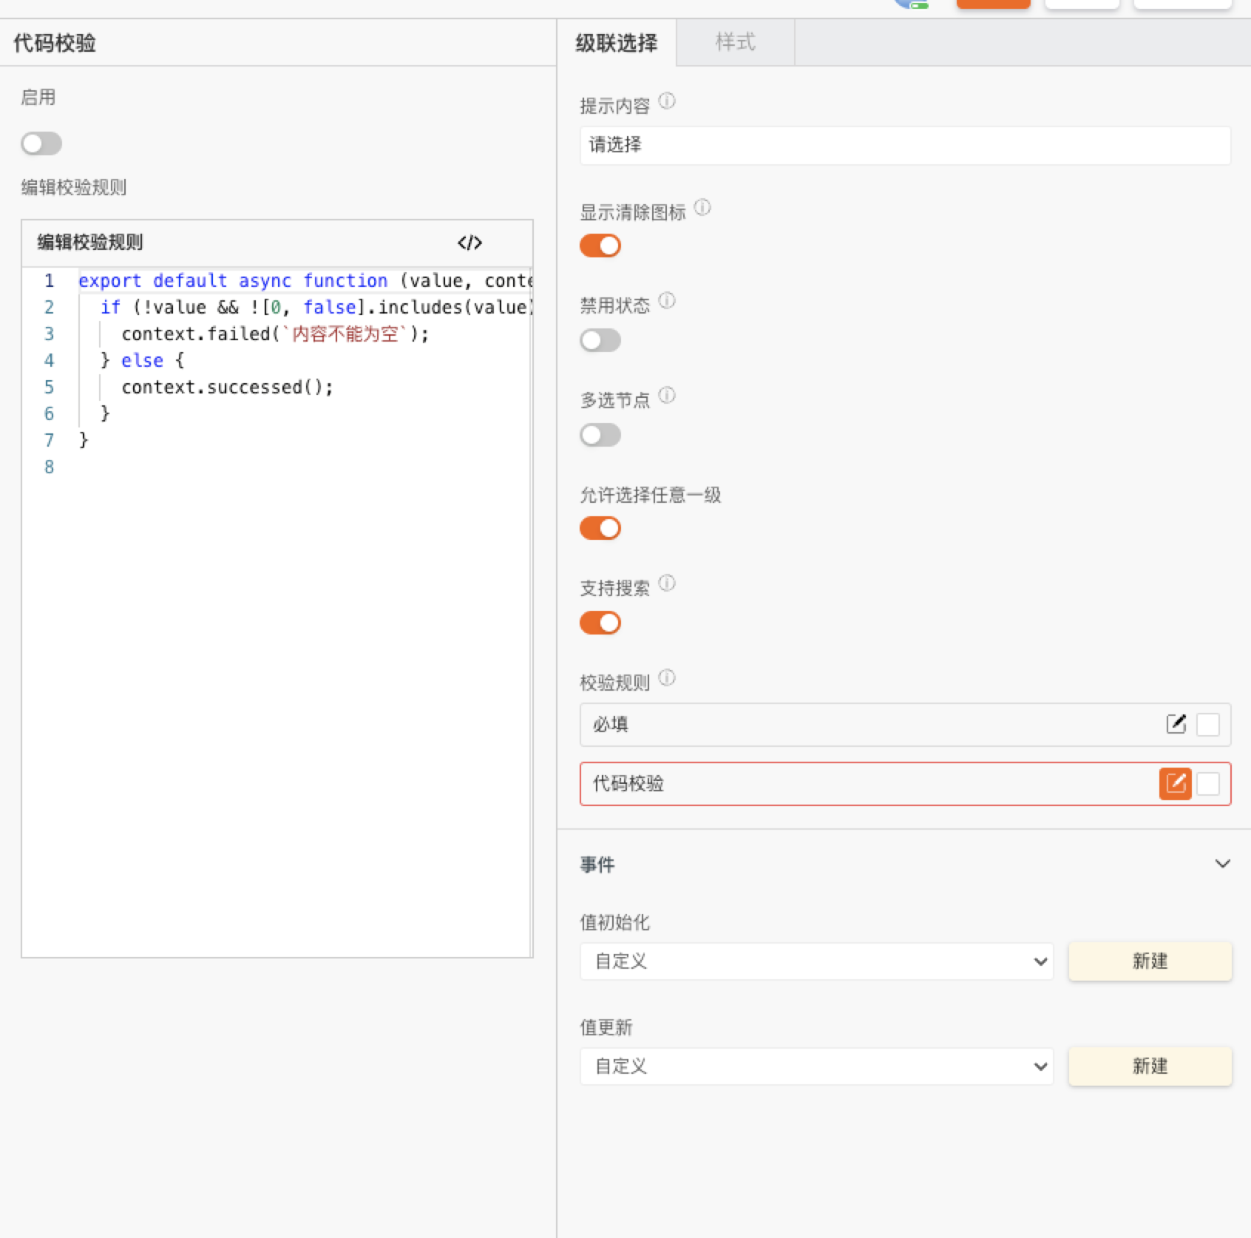Open the 值初始化 dropdown

(x=816, y=961)
